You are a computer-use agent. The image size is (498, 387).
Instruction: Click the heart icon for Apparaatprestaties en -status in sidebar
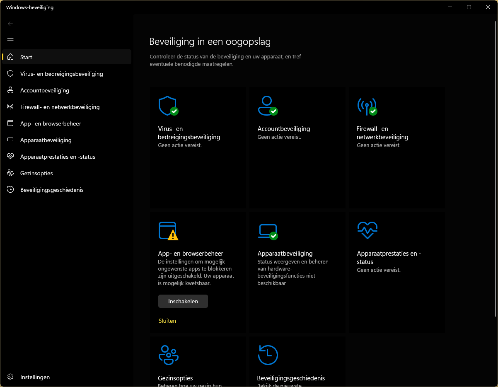tap(11, 157)
